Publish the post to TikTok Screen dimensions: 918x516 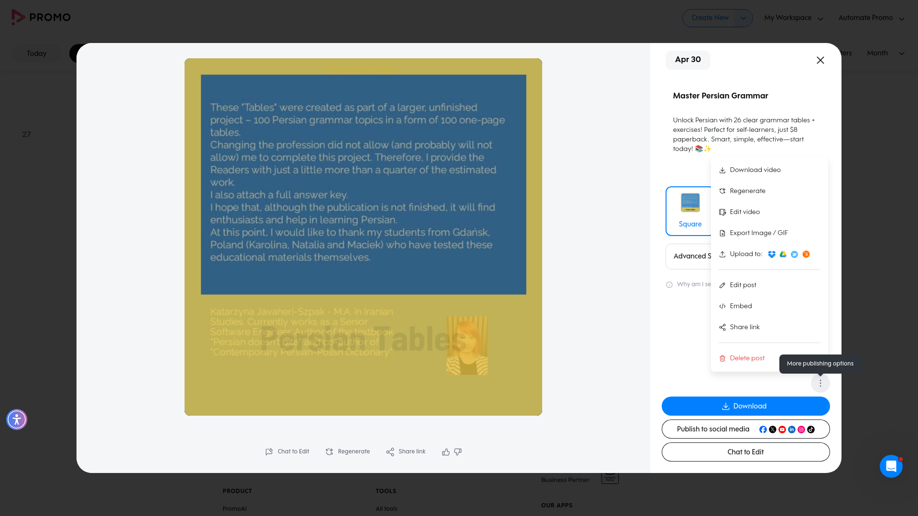click(x=811, y=429)
